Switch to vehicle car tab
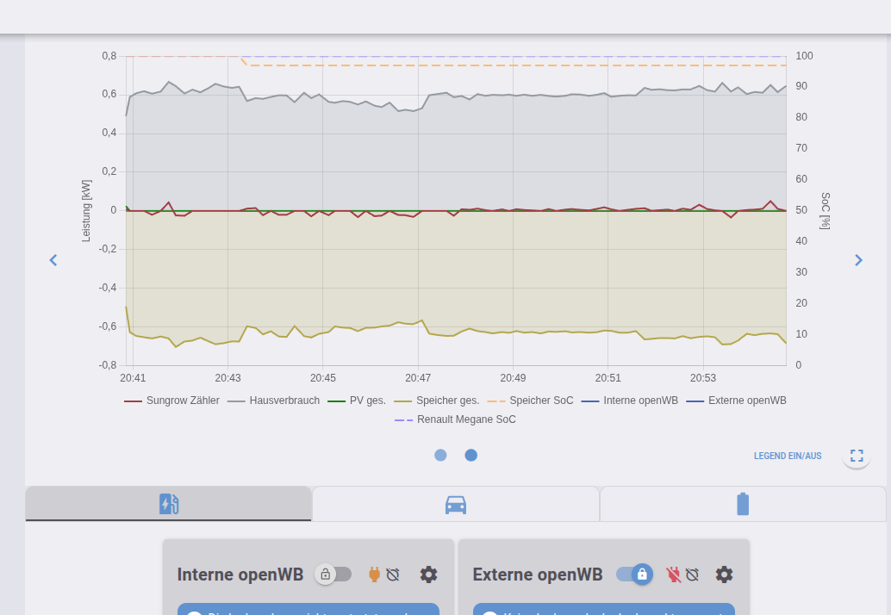Image resolution: width=891 pixels, height=615 pixels. tap(456, 504)
